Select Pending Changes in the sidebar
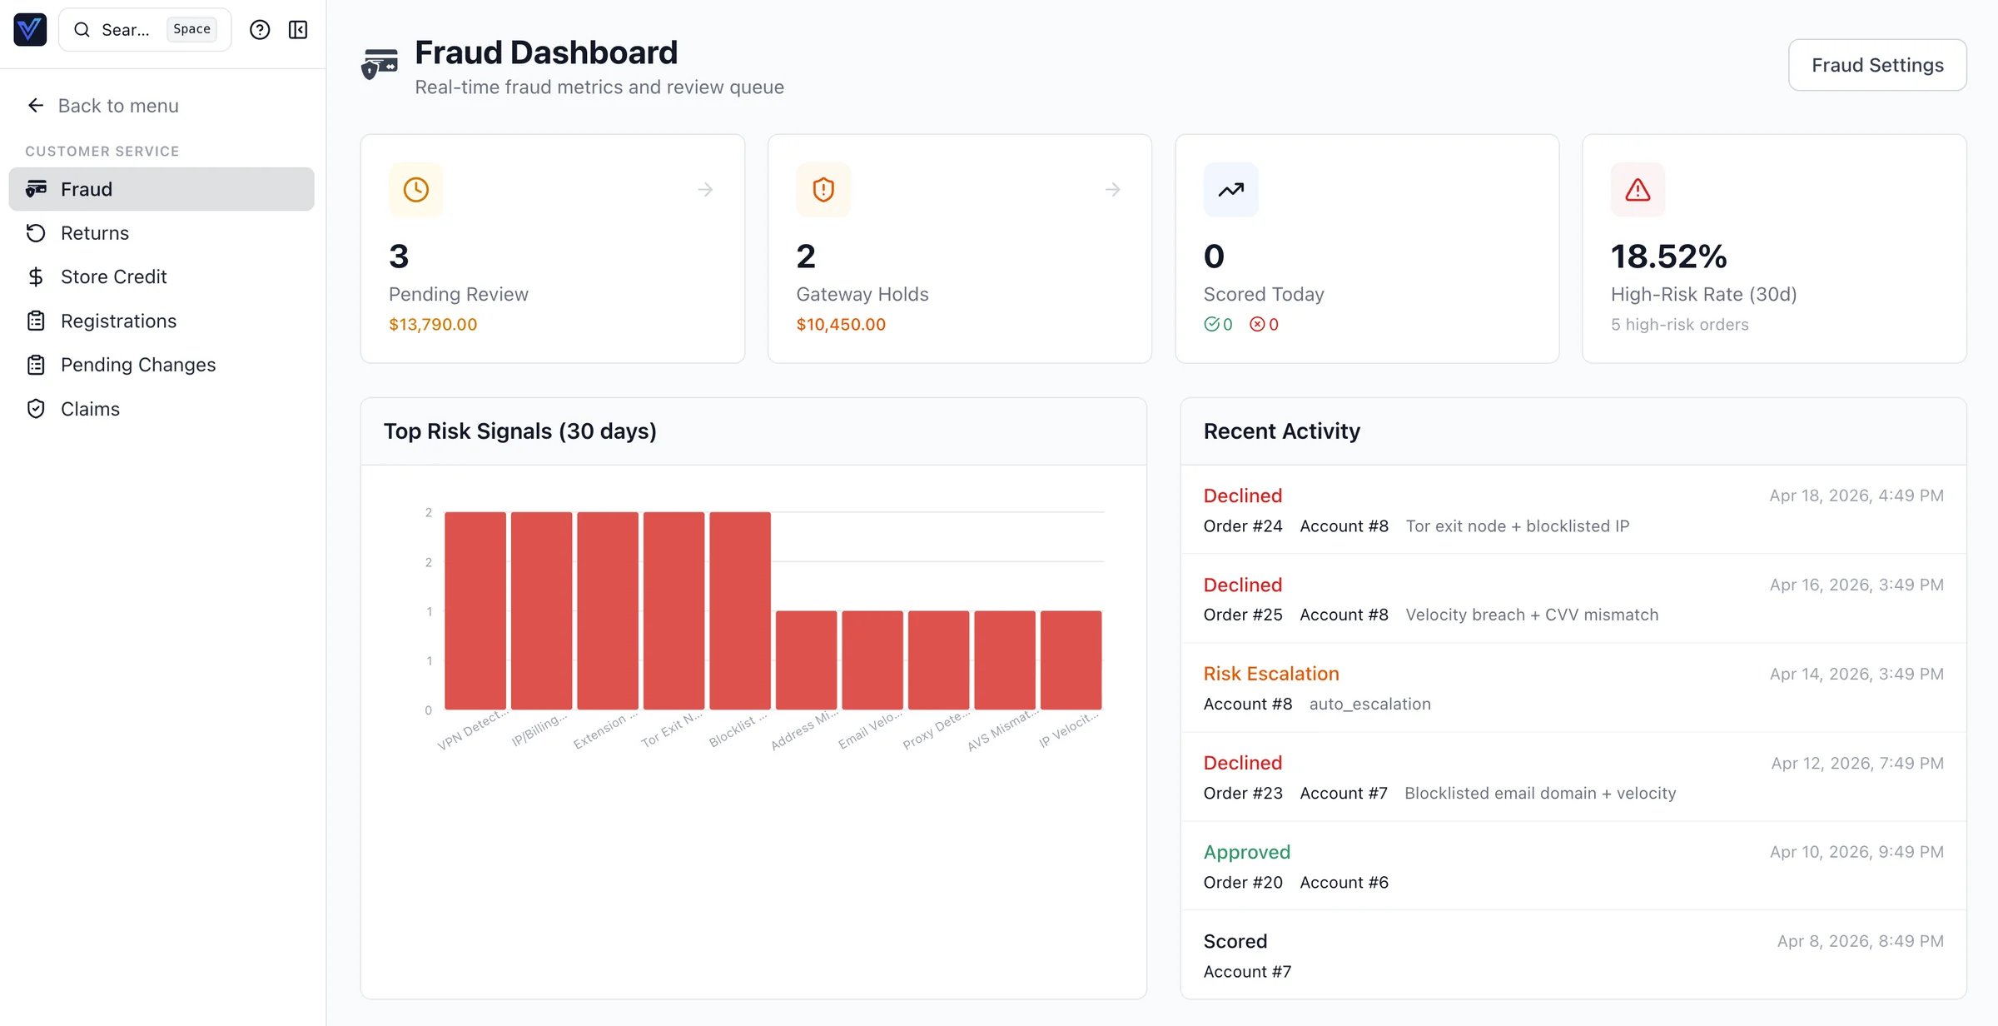The image size is (1998, 1026). coord(137,365)
